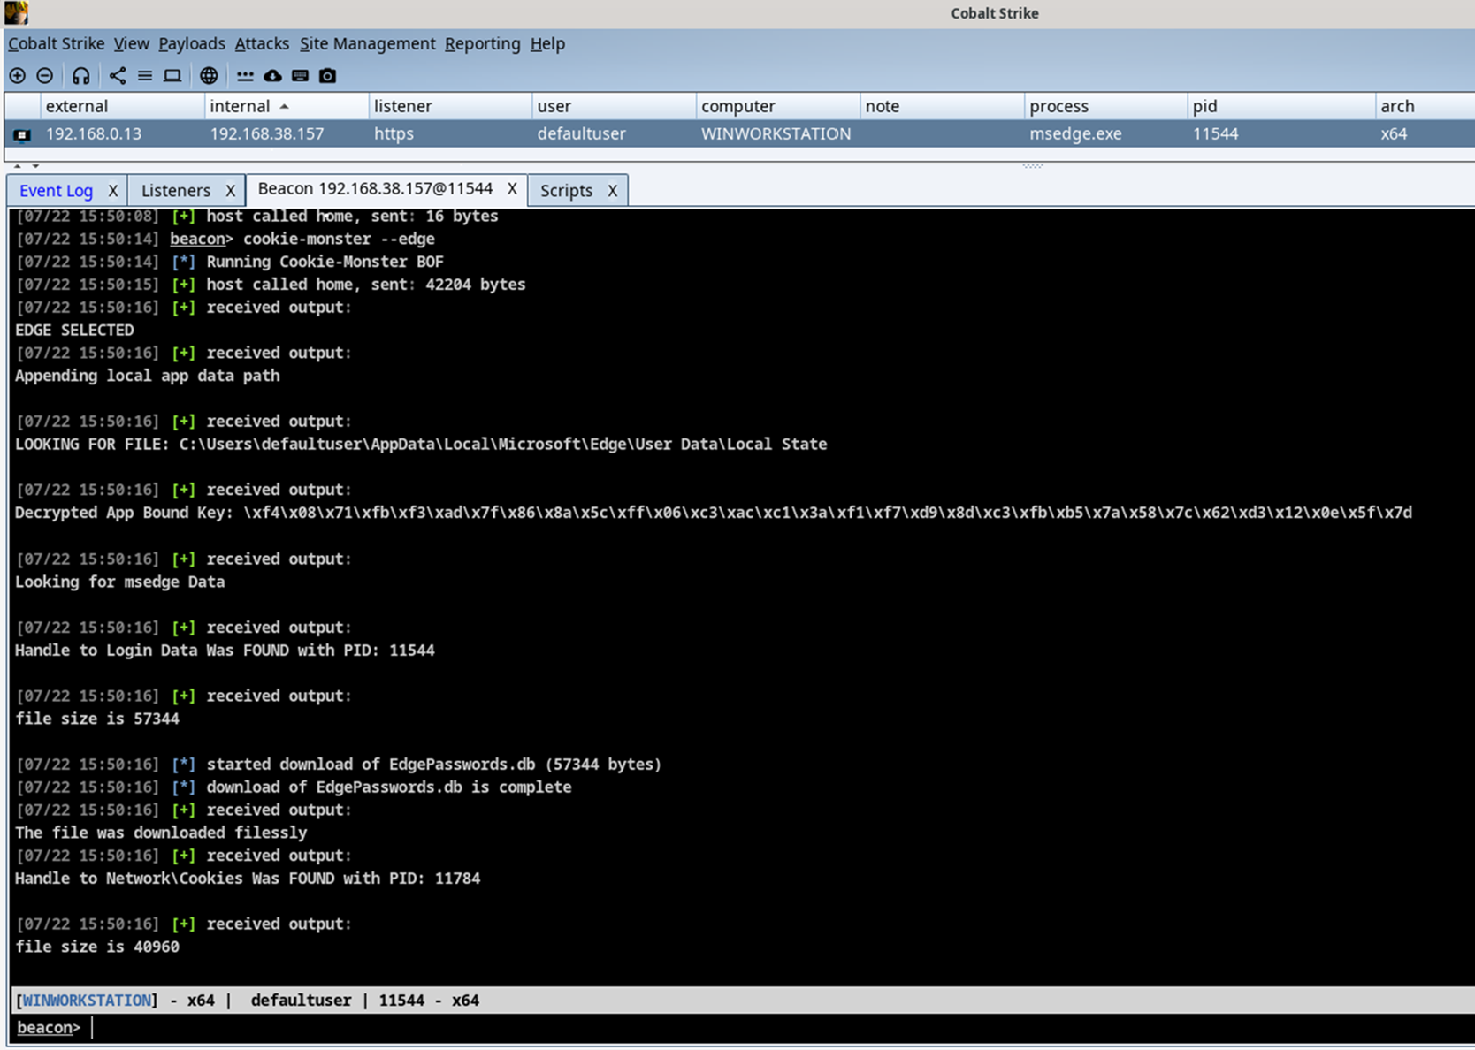Open listeners with the headphones icon
The image size is (1475, 1050).
(x=81, y=76)
